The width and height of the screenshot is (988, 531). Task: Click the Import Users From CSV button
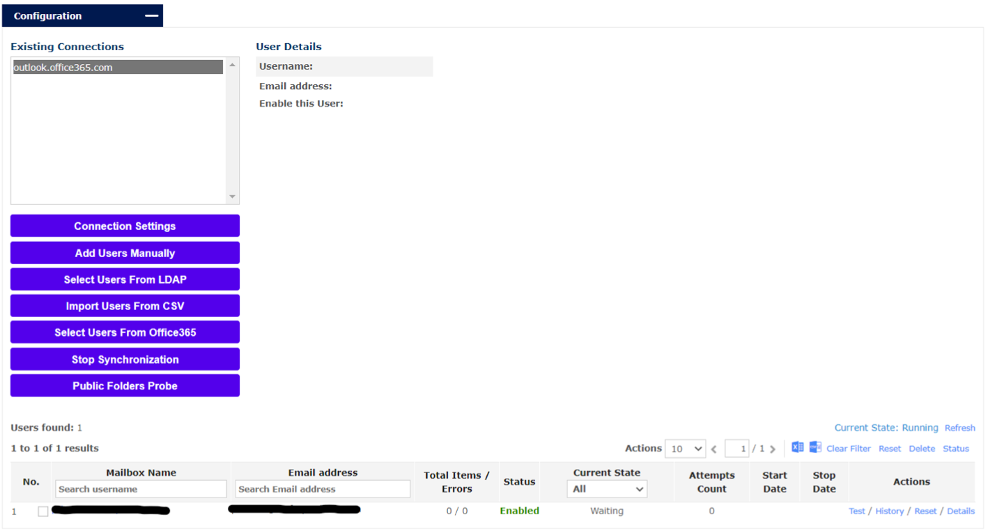pyautogui.click(x=125, y=306)
